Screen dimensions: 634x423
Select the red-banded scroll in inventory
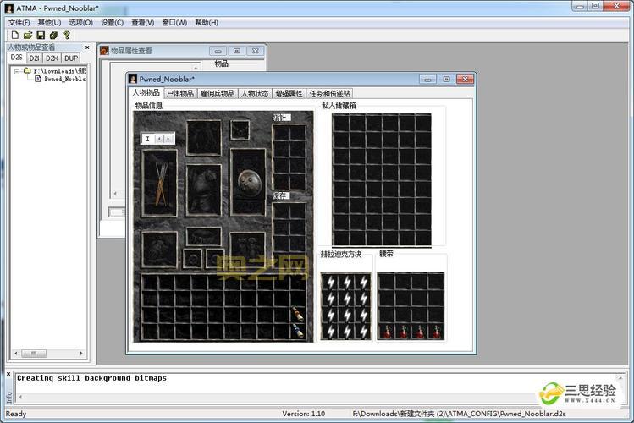[297, 314]
